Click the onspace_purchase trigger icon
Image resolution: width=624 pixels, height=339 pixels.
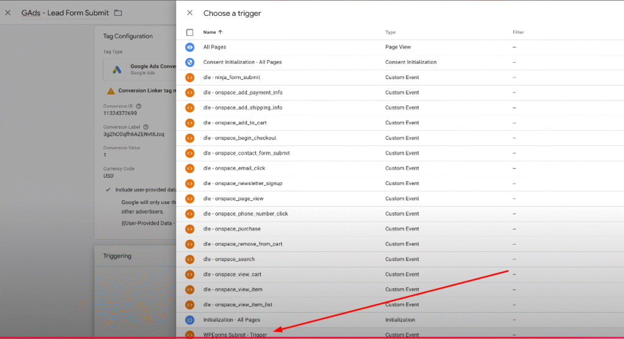coord(190,229)
